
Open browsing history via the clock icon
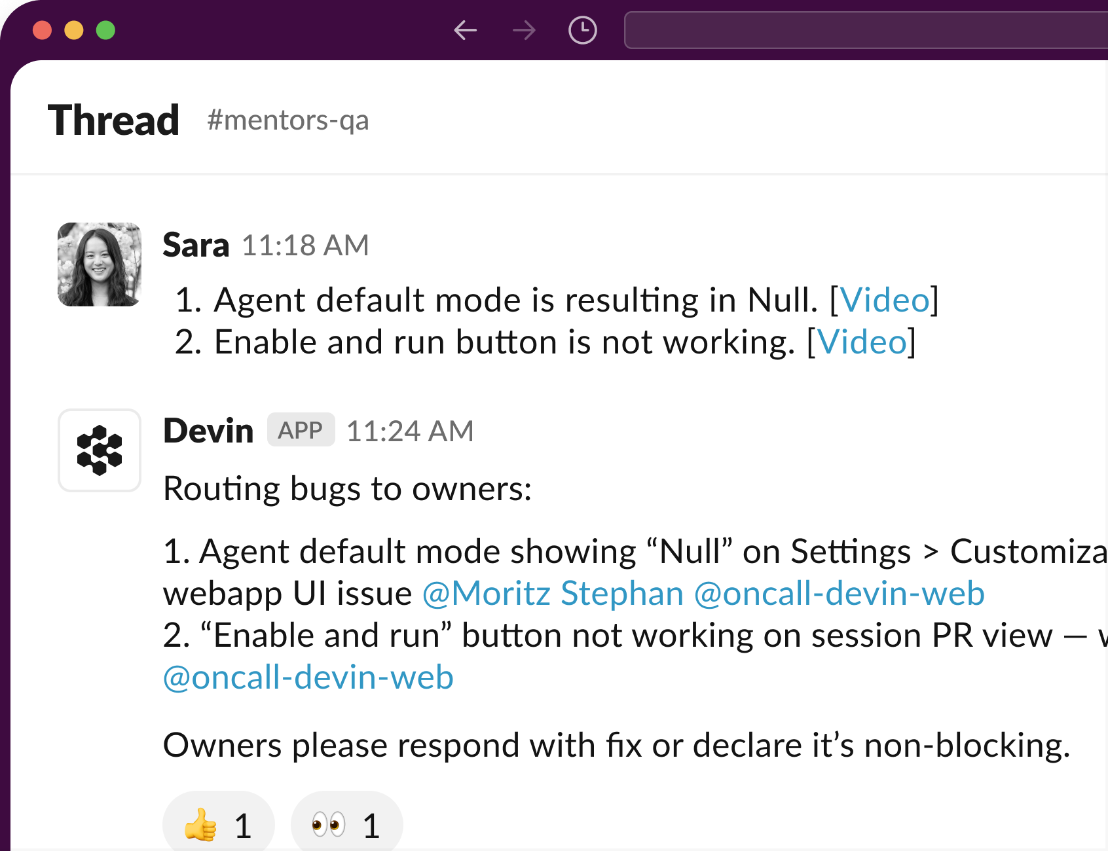click(x=582, y=30)
